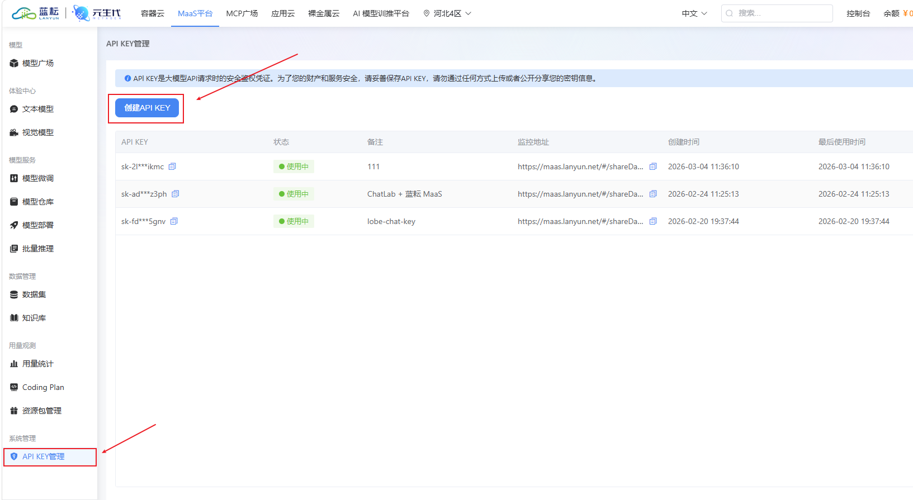Viewport: 913px width, 500px height.
Task: Open the 河北4区 region dropdown
Action: [x=447, y=13]
